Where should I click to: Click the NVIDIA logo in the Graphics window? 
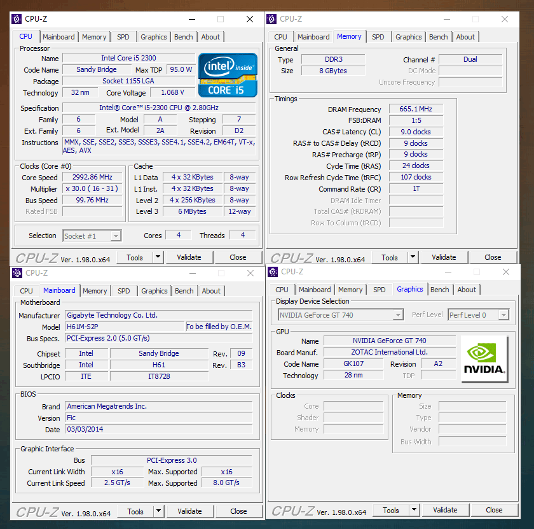(x=484, y=359)
